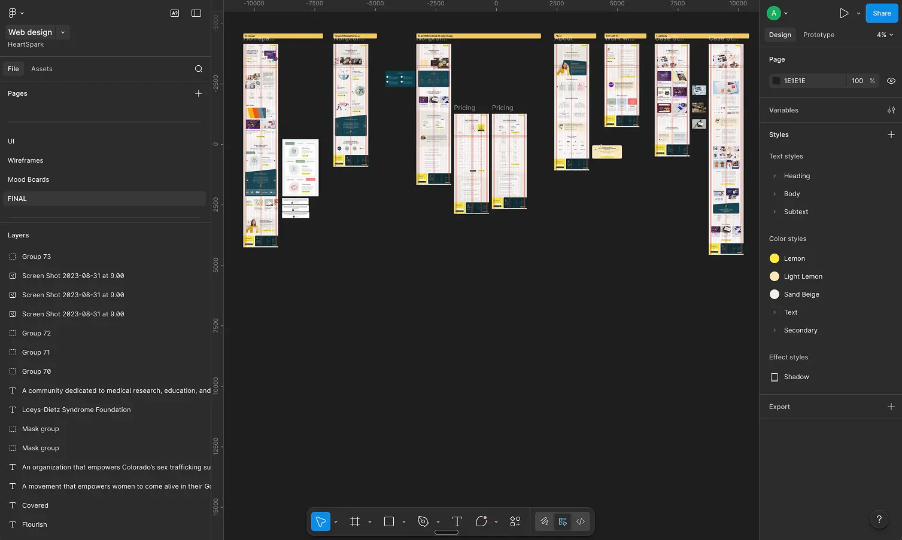Select the Frame tool
This screenshot has height=540, width=902.
pos(355,521)
